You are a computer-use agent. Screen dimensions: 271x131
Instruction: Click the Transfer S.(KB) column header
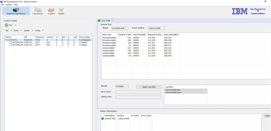coord(124,35)
